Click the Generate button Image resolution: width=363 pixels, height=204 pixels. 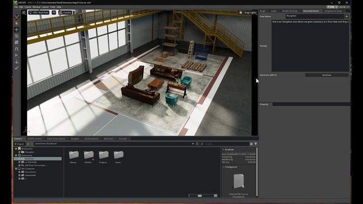coord(327,75)
